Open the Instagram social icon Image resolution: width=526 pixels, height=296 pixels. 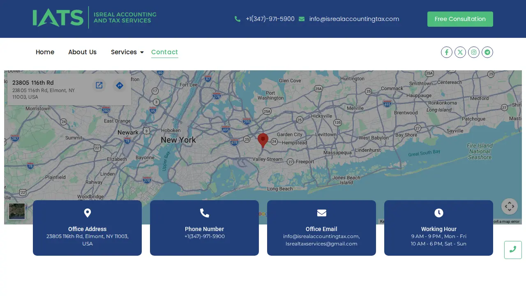(474, 52)
